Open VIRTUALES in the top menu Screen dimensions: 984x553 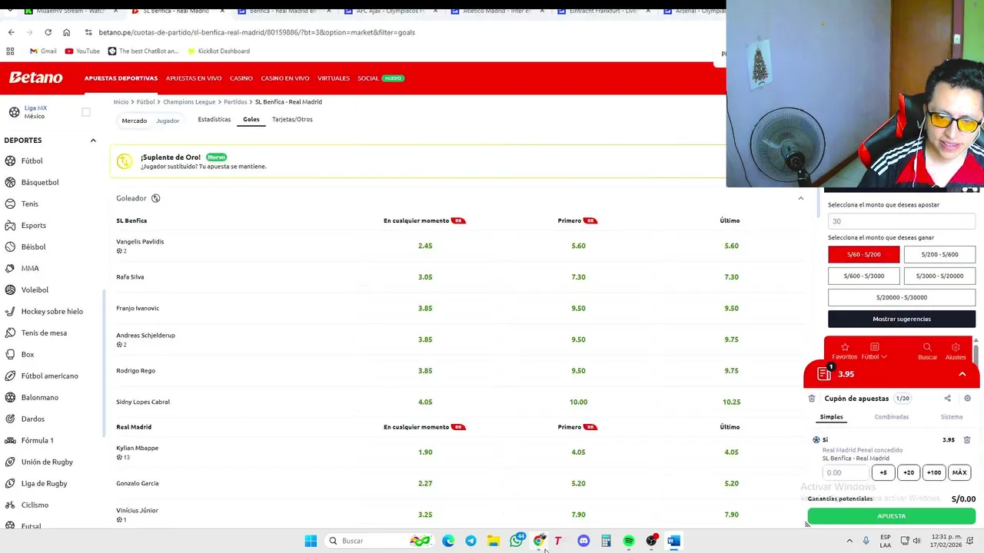[334, 78]
